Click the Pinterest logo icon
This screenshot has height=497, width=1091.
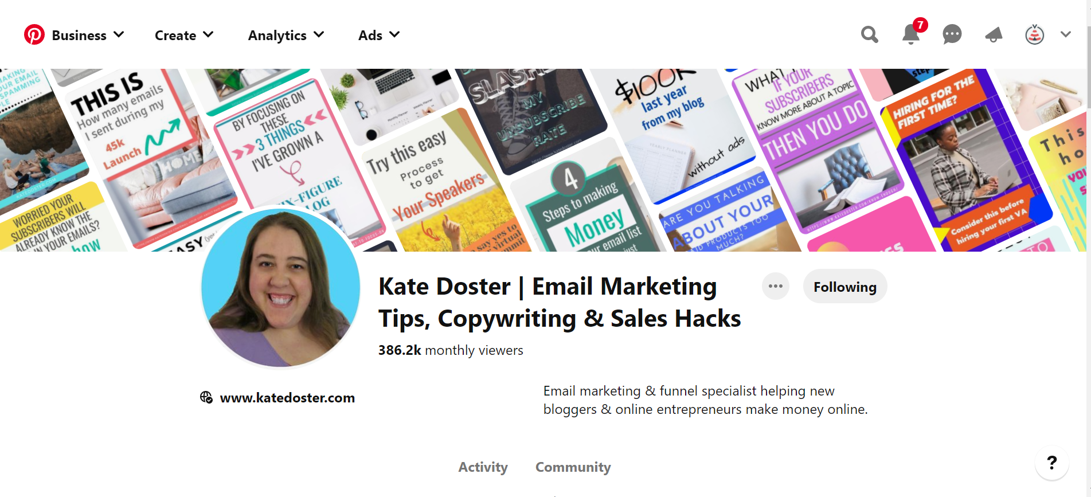pyautogui.click(x=34, y=35)
